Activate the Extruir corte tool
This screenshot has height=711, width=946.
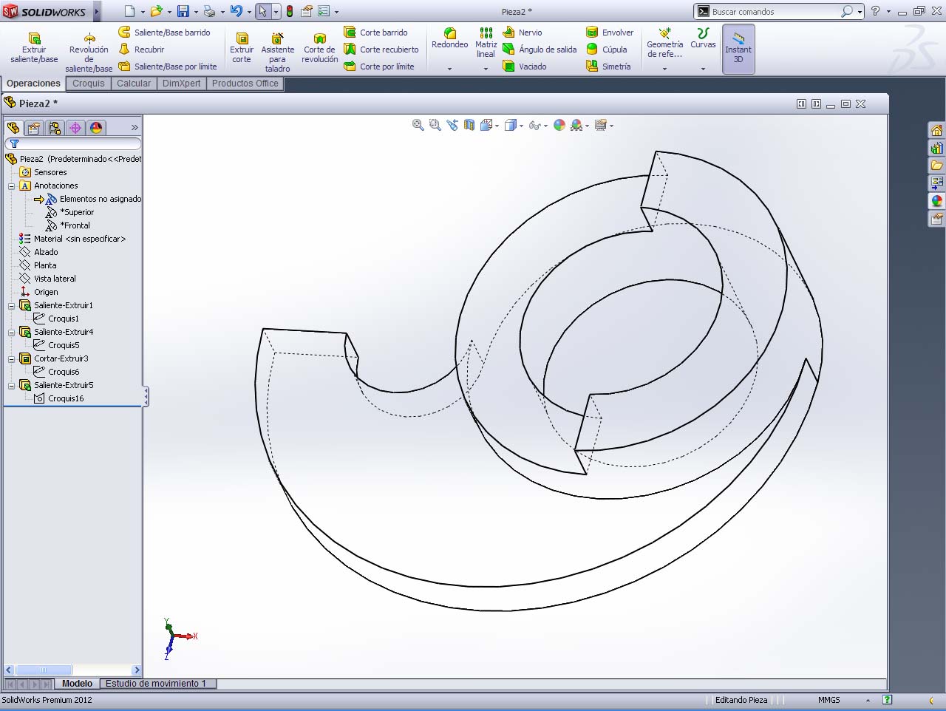(242, 47)
